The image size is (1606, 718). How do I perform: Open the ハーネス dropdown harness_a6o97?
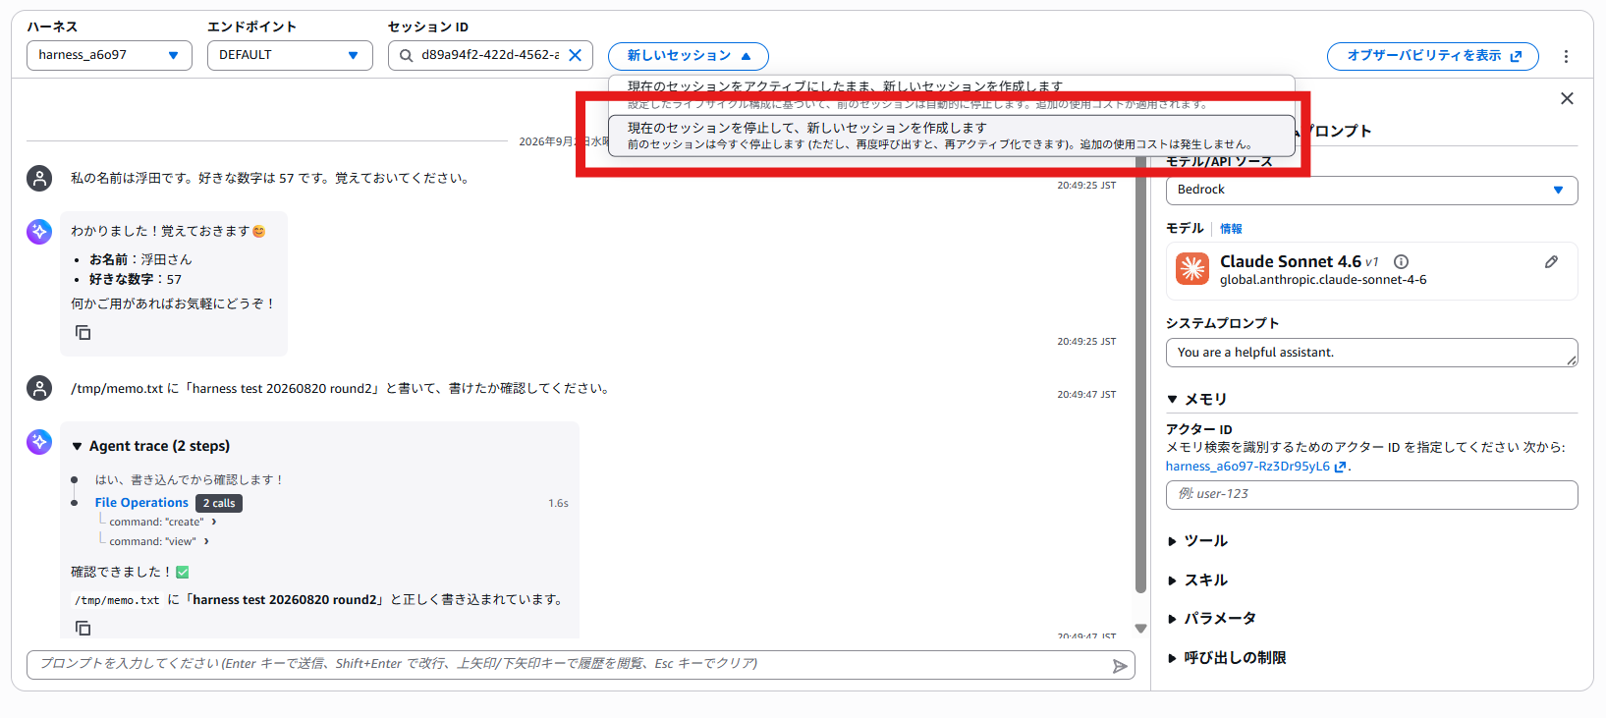point(109,55)
